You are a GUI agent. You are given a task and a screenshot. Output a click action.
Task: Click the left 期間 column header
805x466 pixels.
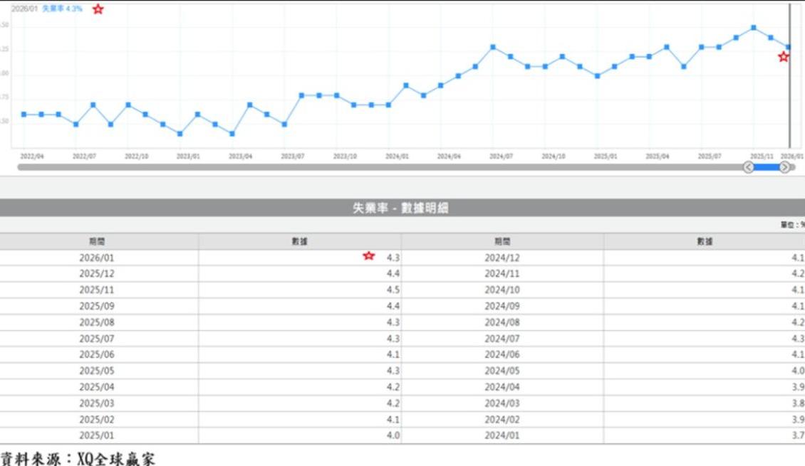point(97,242)
